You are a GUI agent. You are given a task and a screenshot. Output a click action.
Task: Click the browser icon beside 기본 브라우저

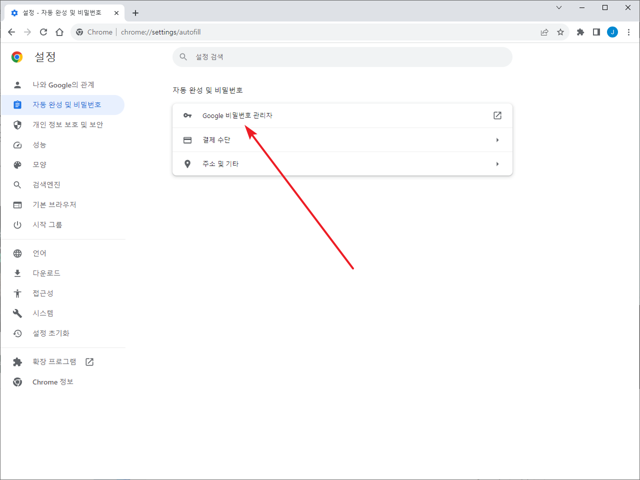pos(17,205)
